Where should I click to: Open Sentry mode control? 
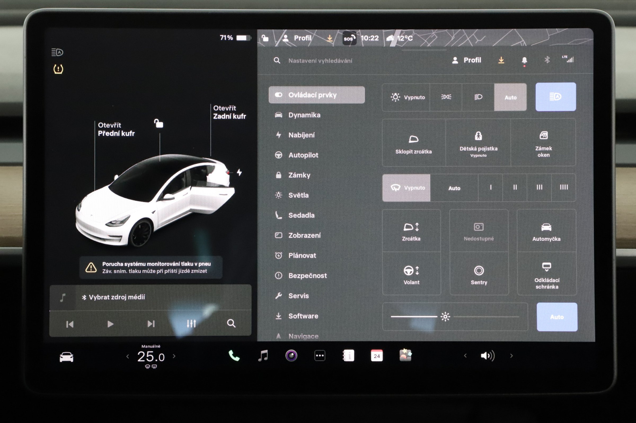click(x=479, y=275)
